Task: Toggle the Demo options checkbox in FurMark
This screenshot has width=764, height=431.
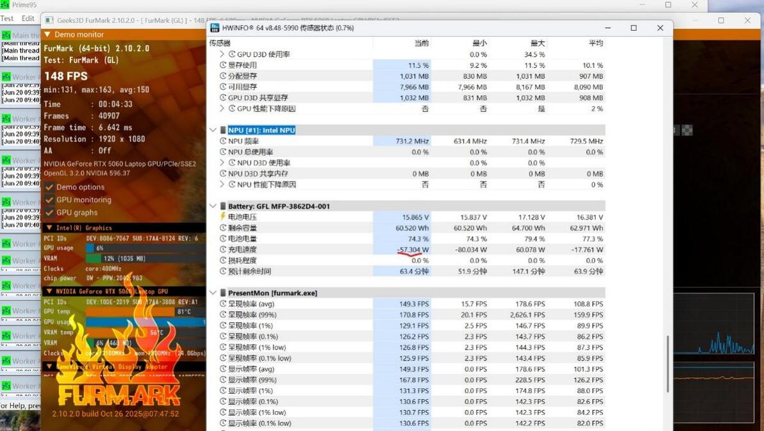Action: point(49,187)
